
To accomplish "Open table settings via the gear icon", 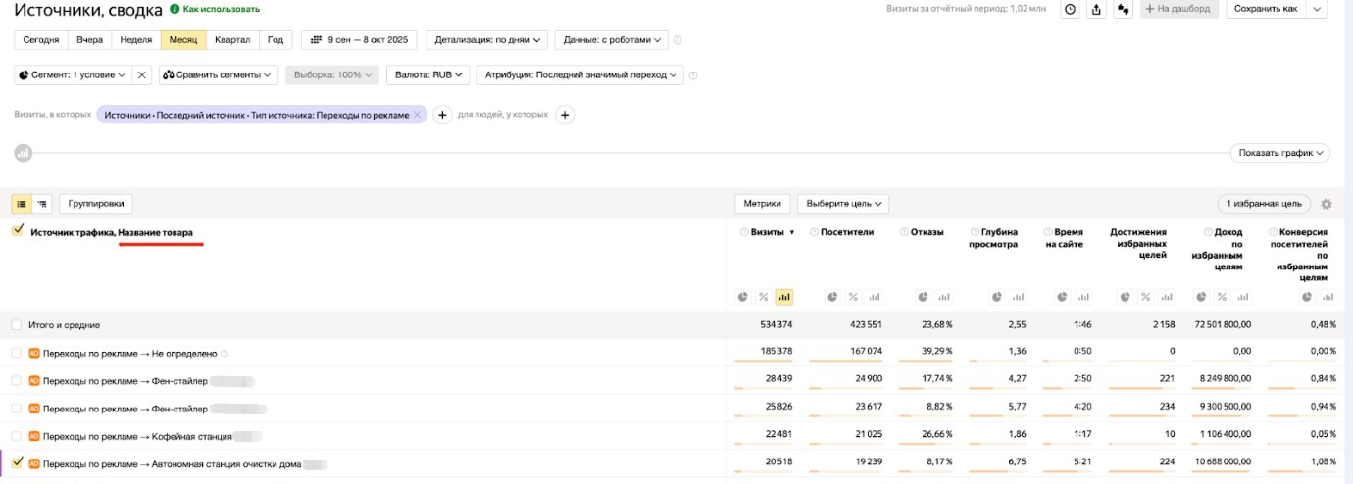I will click(x=1327, y=204).
